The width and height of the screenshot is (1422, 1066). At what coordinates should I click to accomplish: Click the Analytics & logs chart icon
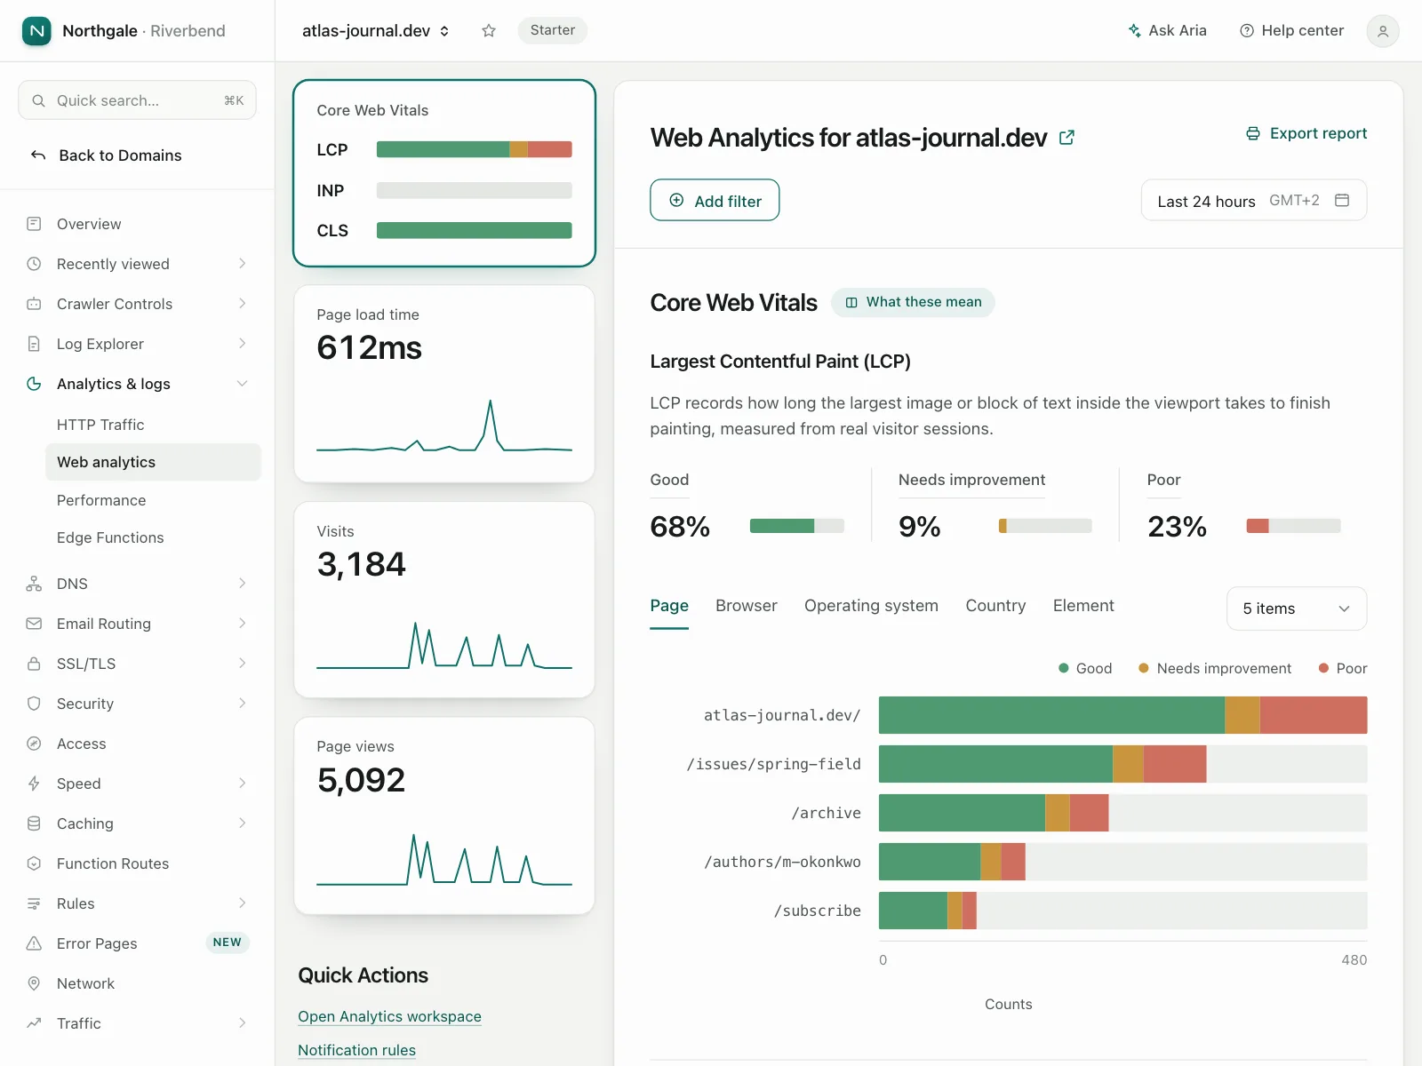click(x=34, y=384)
